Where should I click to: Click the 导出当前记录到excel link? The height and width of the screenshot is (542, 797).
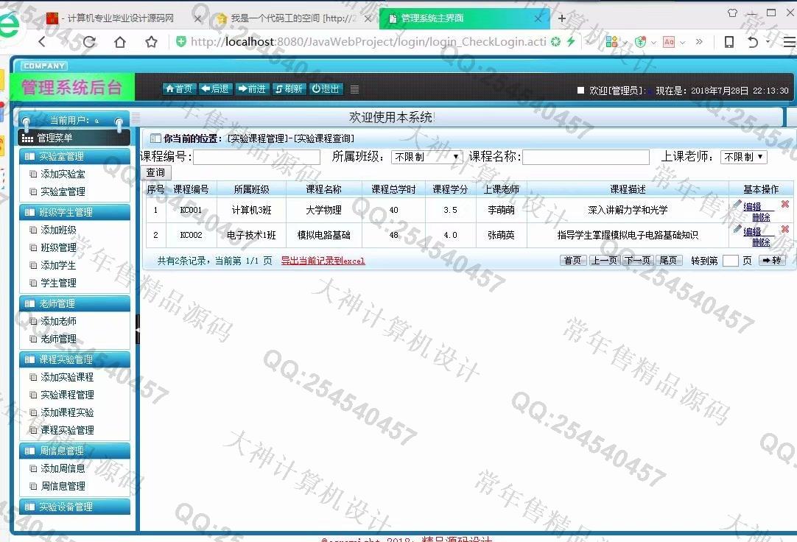tap(323, 261)
